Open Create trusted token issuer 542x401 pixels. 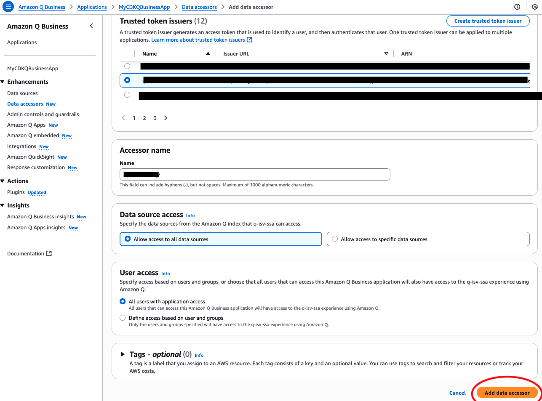[x=487, y=21]
